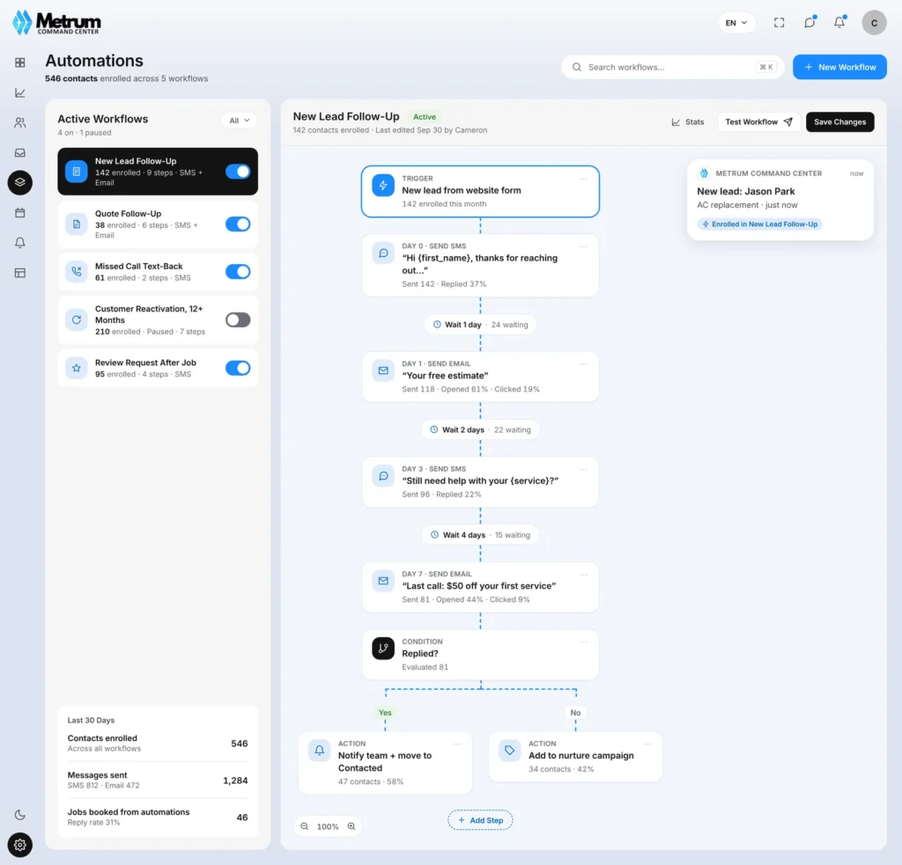This screenshot has width=902, height=865.
Task: Select the automations layers icon in sidebar
Action: pyautogui.click(x=20, y=183)
